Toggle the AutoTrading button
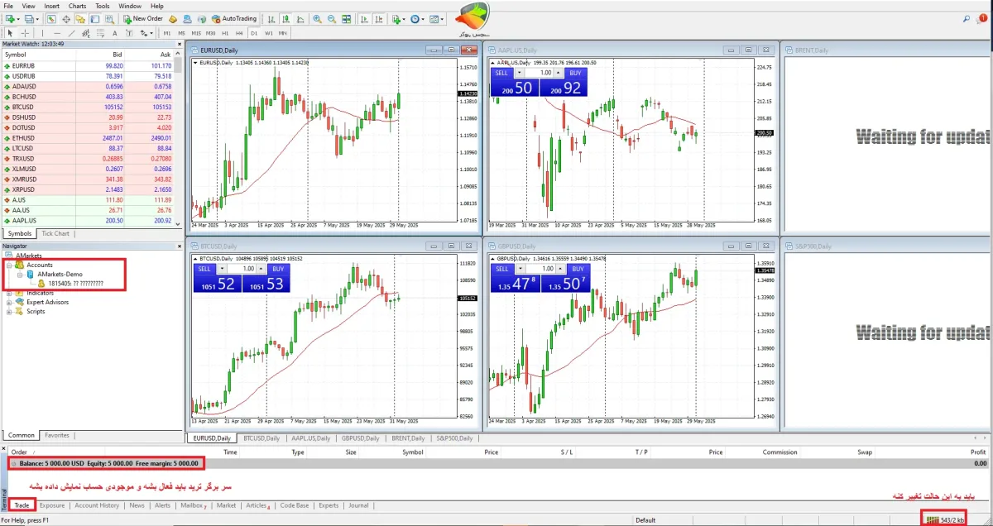Screen dimensions: 993x526 tap(234, 18)
